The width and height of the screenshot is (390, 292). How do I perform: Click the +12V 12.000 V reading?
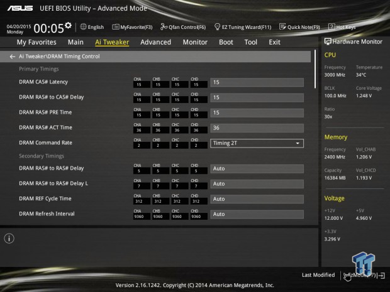333,219
